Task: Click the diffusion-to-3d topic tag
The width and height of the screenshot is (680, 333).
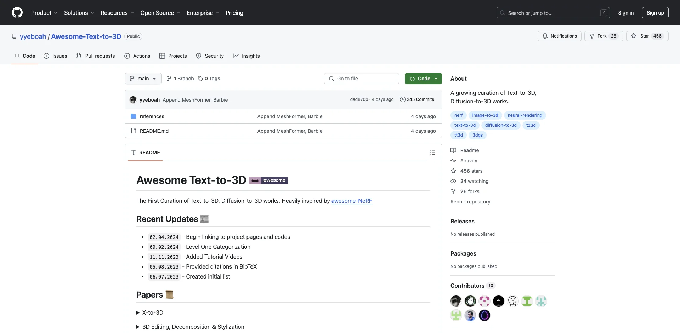Action: [501, 125]
